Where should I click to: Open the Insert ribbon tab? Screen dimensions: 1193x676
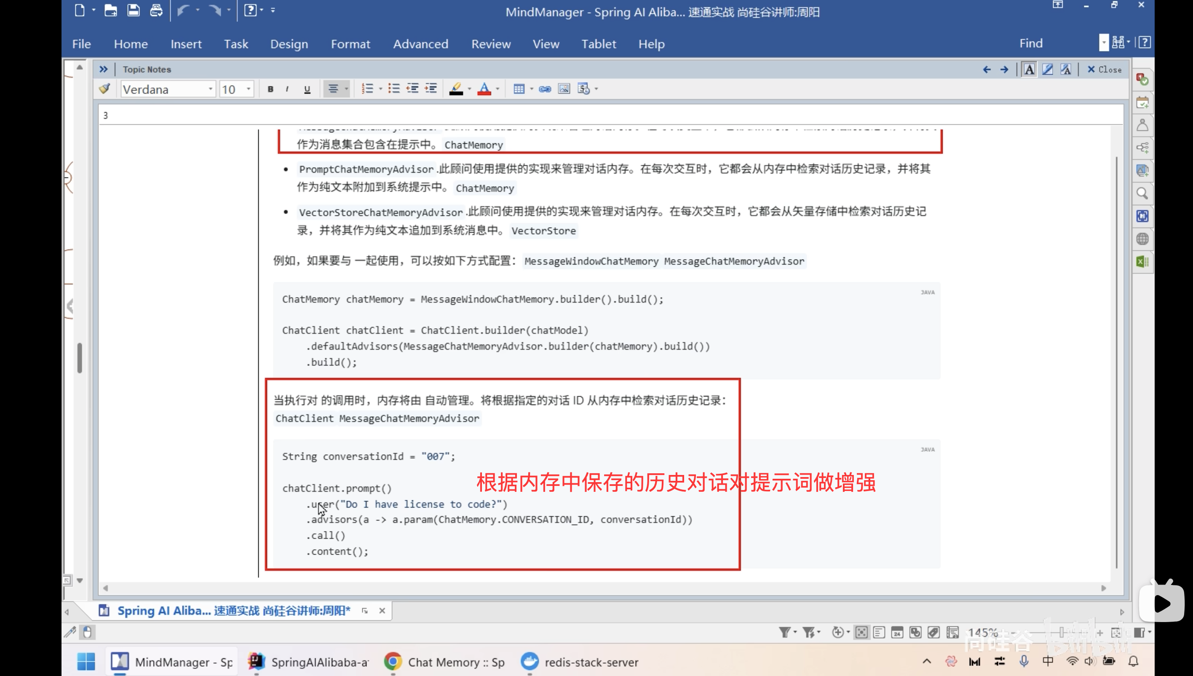[186, 44]
